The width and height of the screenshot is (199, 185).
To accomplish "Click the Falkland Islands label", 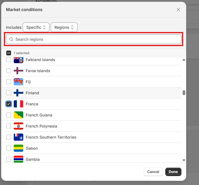I will [40, 60].
